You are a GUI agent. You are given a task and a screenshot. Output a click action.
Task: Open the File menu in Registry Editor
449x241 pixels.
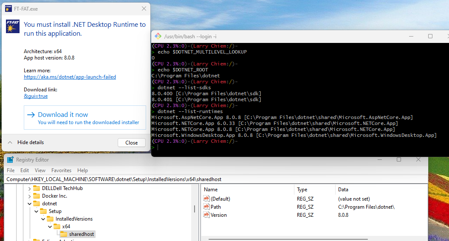tap(11, 170)
